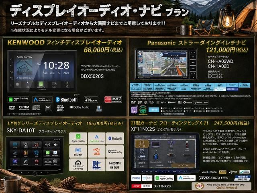The image size is (257, 193).
Task: Click the blue 地図更新 badge
Action: coord(243,178)
